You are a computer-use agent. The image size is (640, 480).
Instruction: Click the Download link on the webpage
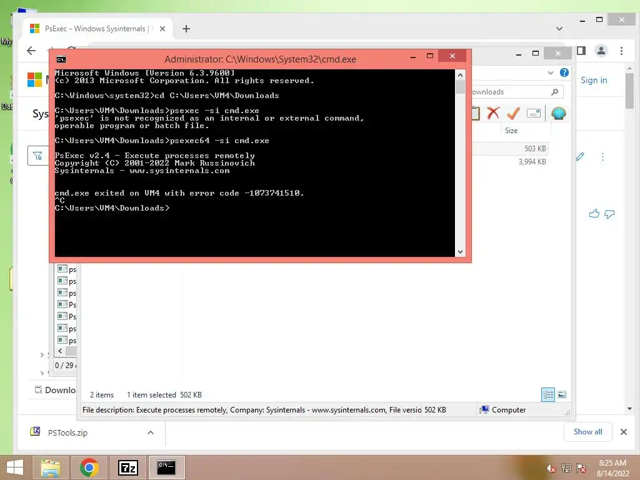pos(56,390)
